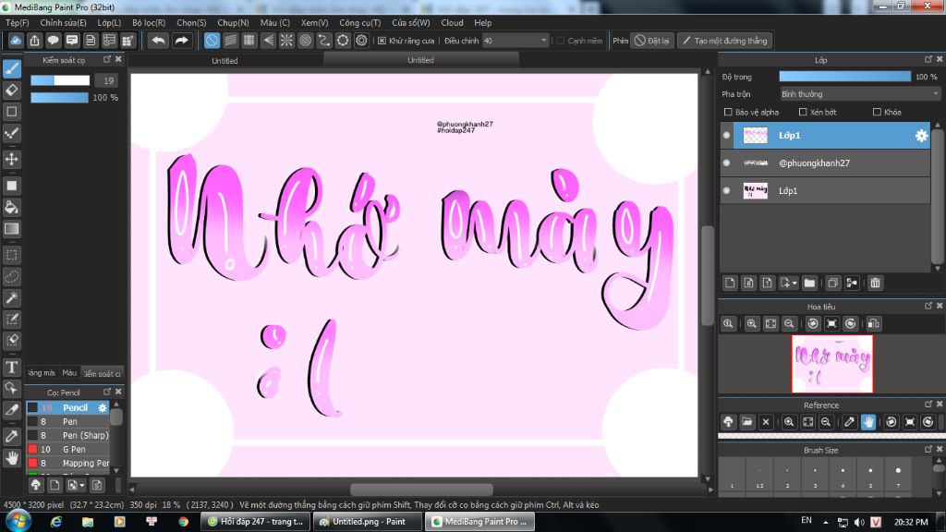Image resolution: width=946 pixels, height=532 pixels.
Task: Click the Redo arrow
Action: tap(181, 41)
